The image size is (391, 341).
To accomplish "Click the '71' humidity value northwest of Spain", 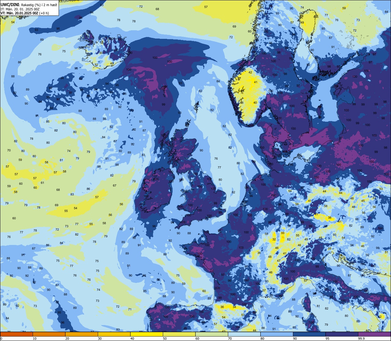I will [x=130, y=309].
